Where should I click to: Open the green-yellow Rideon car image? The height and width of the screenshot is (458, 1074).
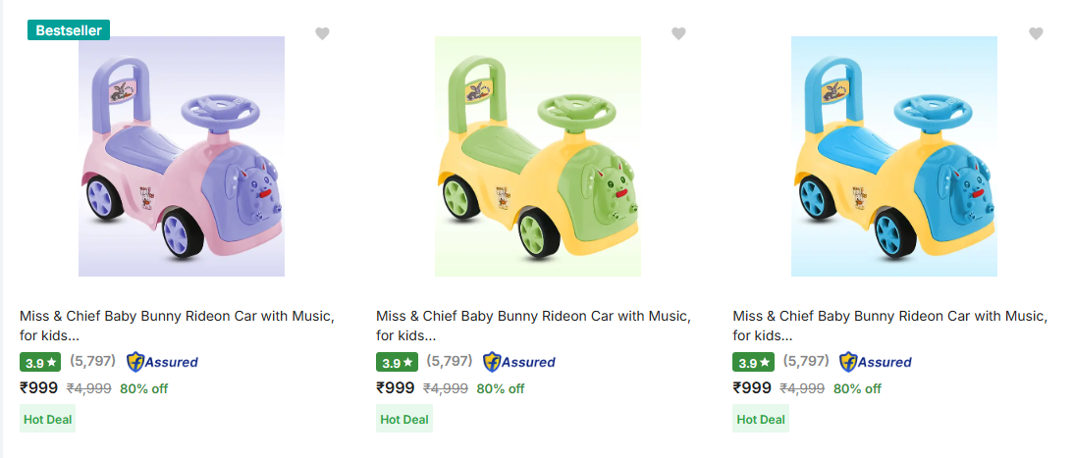pos(538,157)
